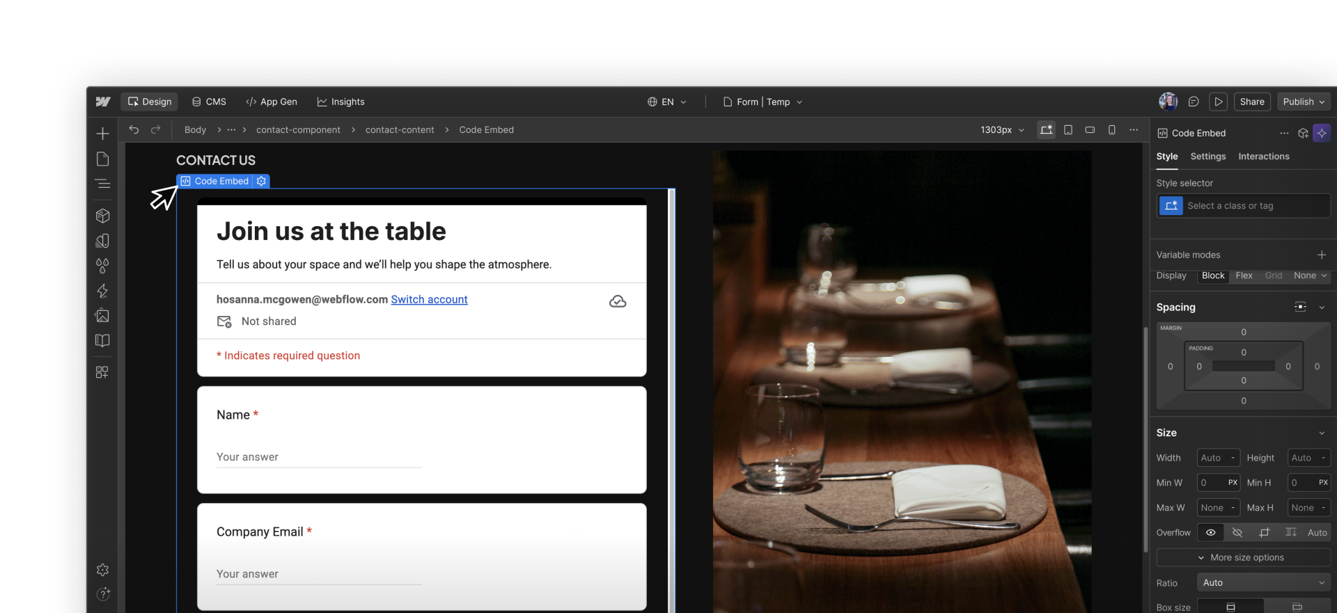Open the EN locale dropdown
The image size is (1337, 613).
click(667, 102)
